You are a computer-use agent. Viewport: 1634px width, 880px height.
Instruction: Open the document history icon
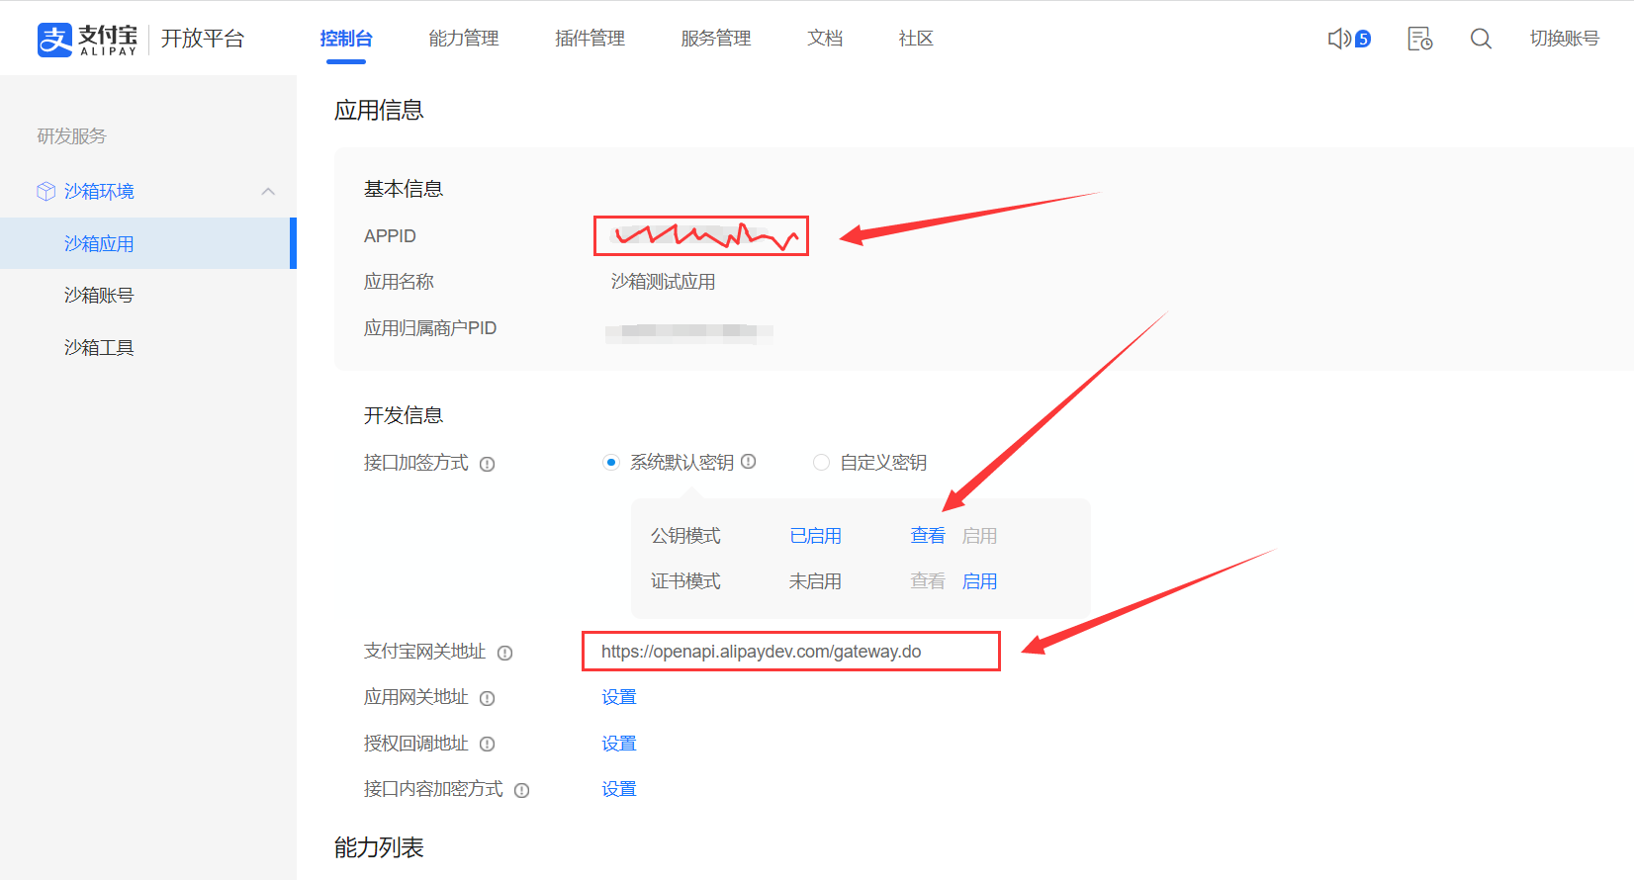[x=1419, y=39]
